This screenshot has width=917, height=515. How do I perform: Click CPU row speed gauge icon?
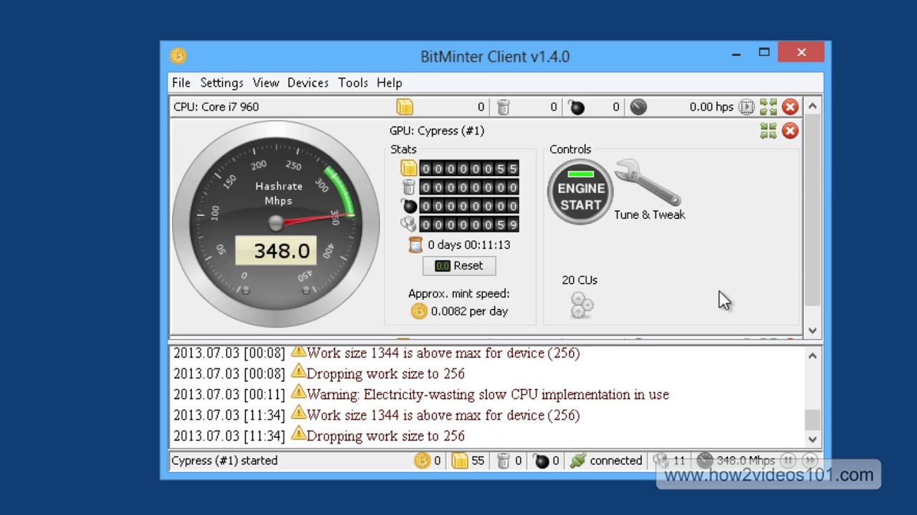tap(638, 107)
